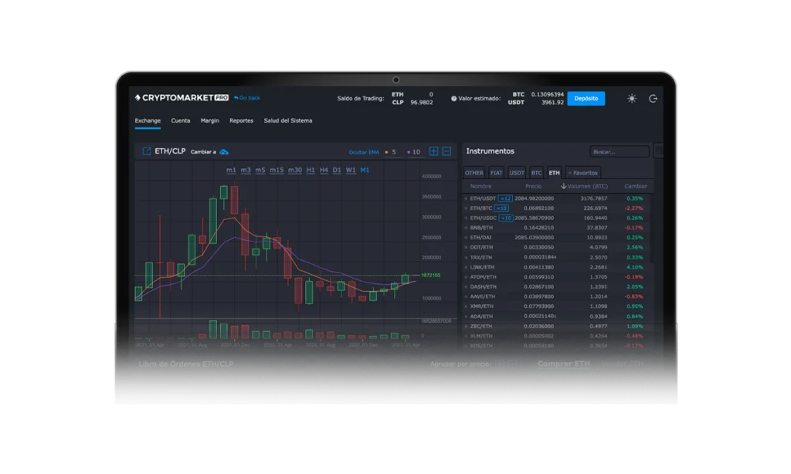Image resolution: width=791 pixels, height=474 pixels.
Task: Click the orange EMA 5 color dot
Action: pyautogui.click(x=385, y=152)
